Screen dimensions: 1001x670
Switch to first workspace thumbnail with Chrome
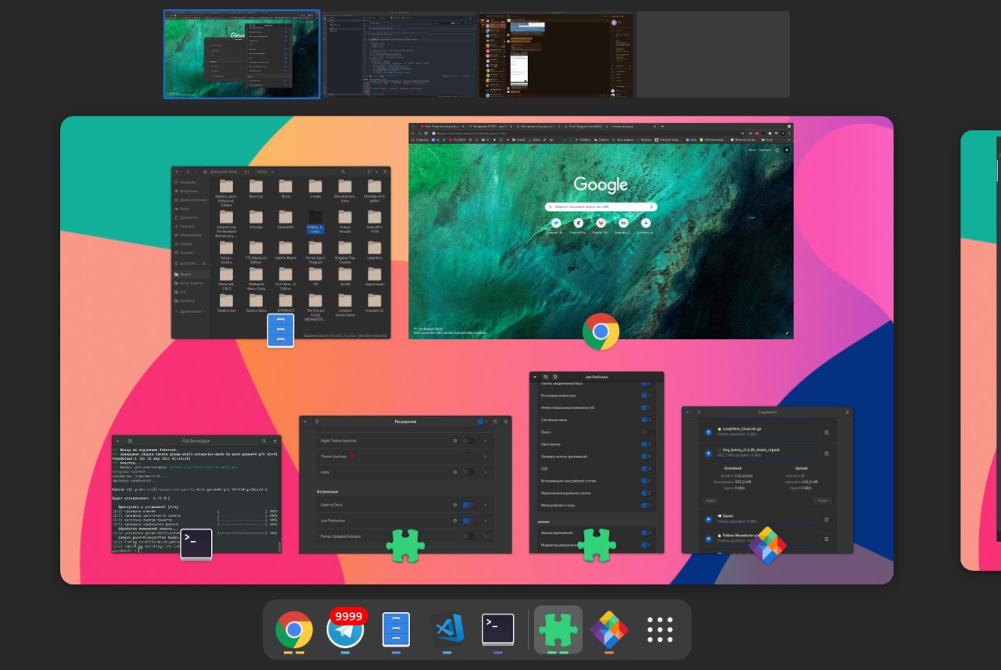pos(242,54)
